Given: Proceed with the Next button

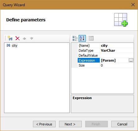Looking at the screenshot, I should [70, 124].
